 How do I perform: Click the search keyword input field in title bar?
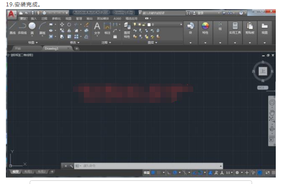pos(163,13)
